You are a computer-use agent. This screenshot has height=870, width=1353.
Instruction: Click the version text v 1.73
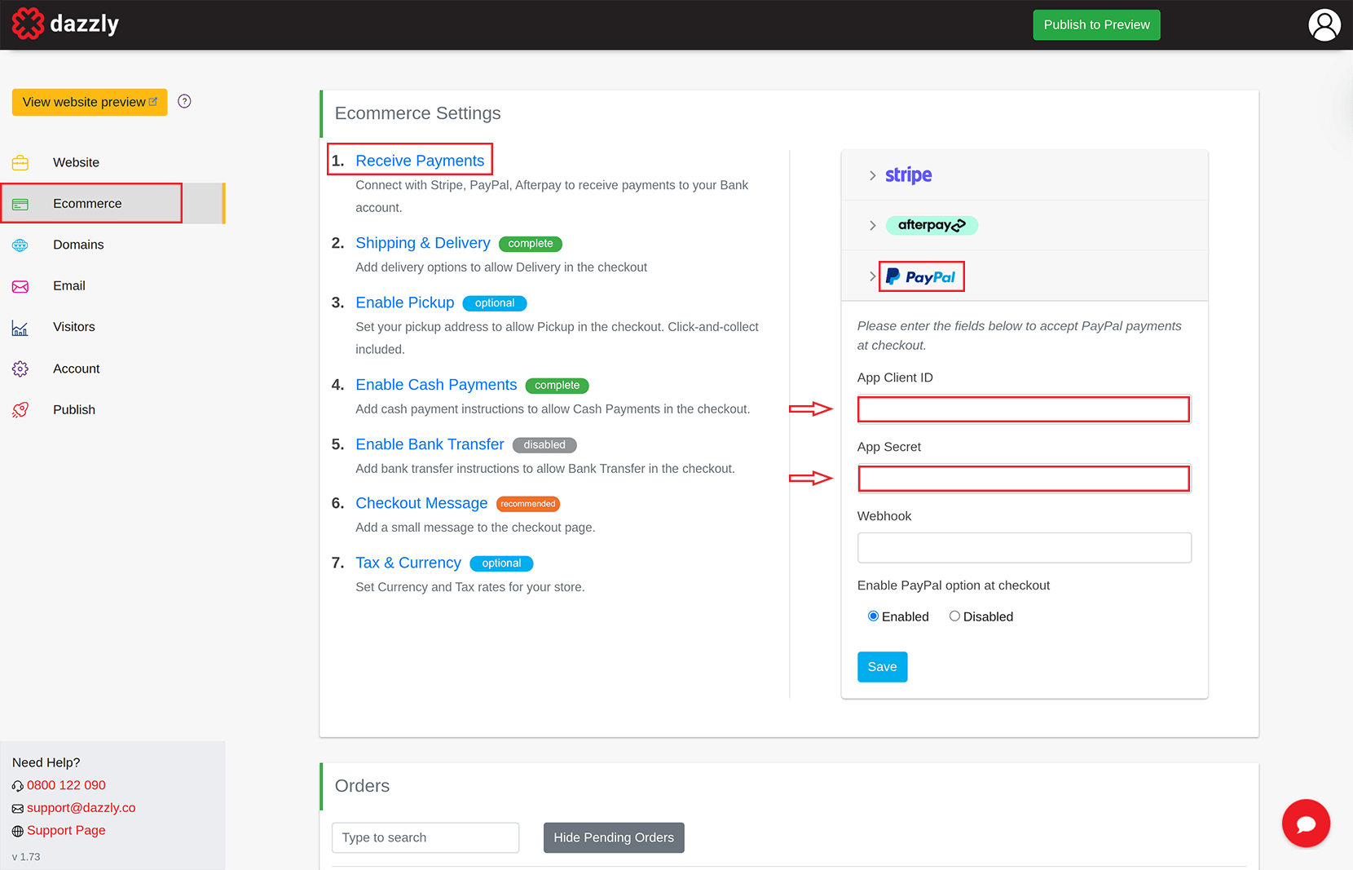click(26, 857)
